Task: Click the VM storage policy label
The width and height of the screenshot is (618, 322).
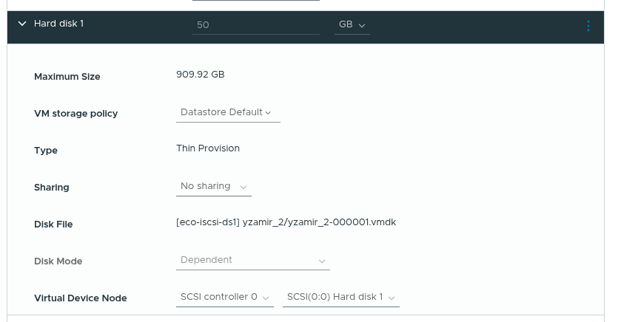Action: tap(76, 114)
